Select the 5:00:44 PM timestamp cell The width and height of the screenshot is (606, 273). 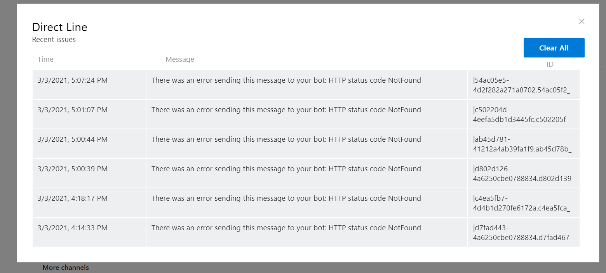tap(73, 140)
